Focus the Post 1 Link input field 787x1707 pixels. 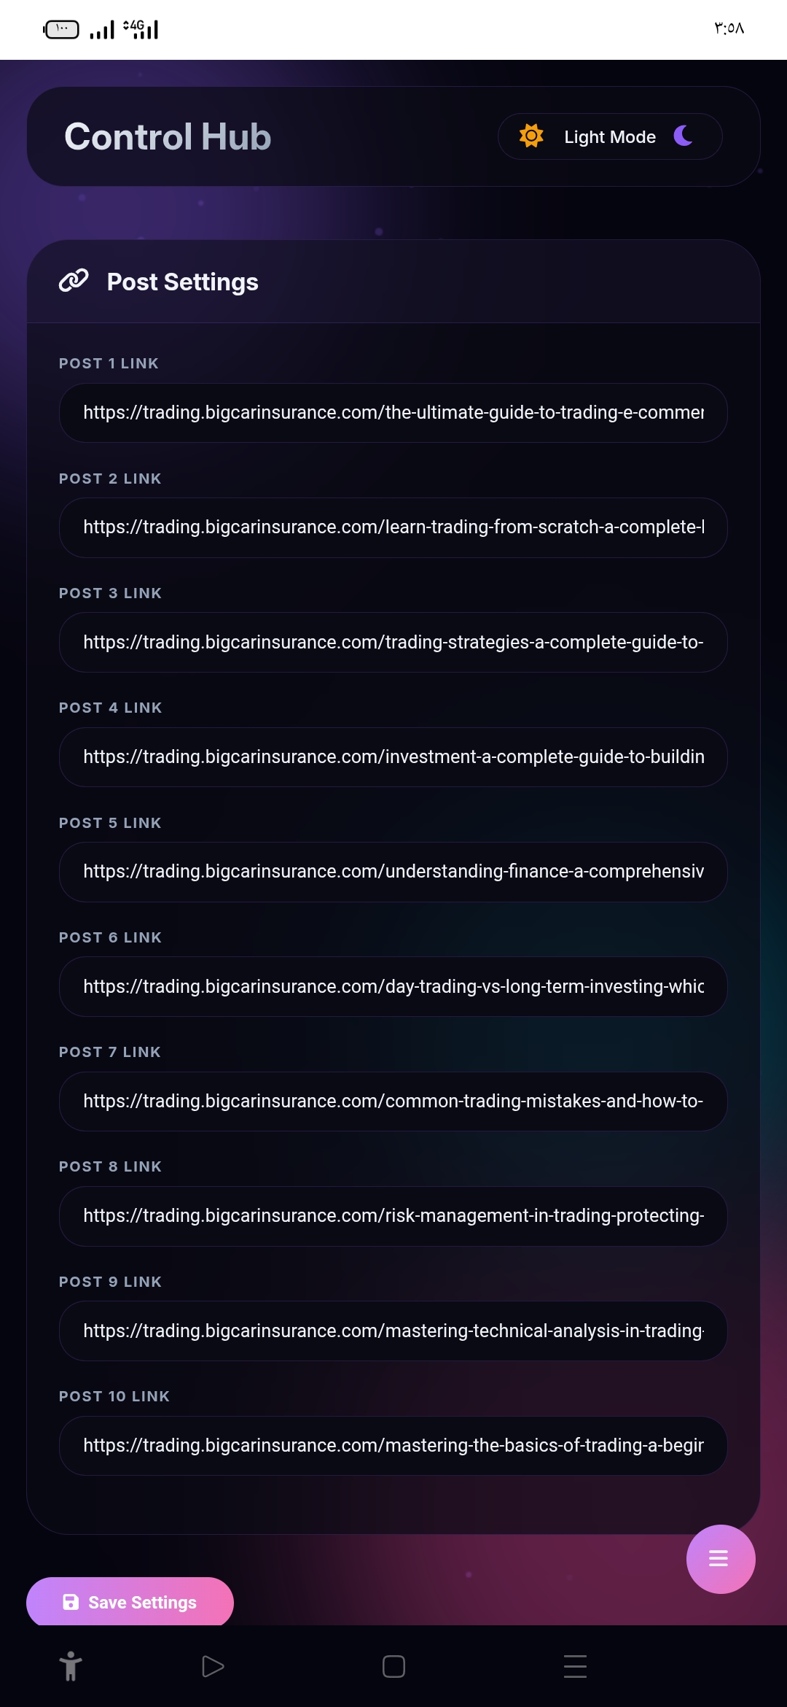pyautogui.click(x=393, y=413)
